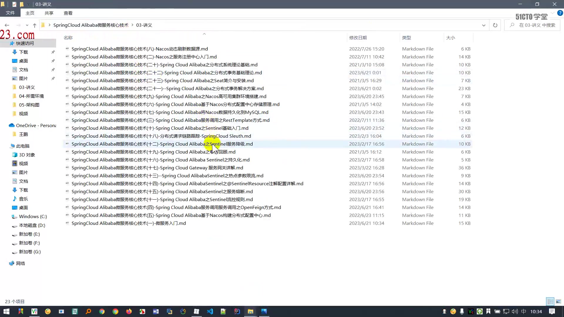Sort by 类型 column header
The width and height of the screenshot is (564, 317).
coord(422,38)
